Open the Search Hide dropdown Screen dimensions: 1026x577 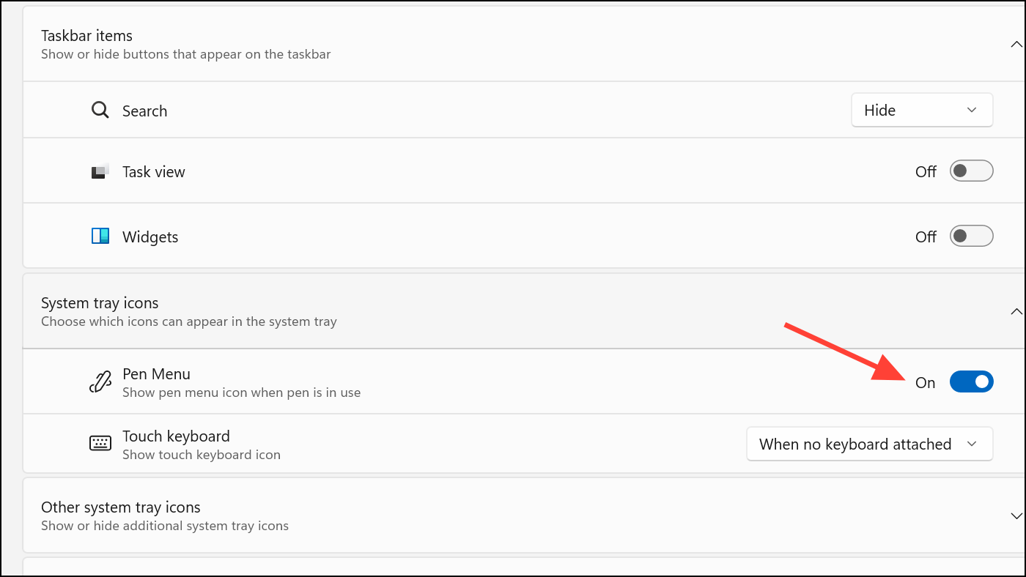(922, 110)
